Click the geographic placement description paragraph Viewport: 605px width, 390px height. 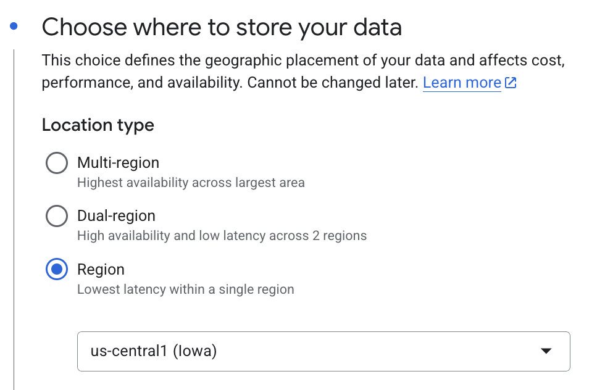coord(303,72)
